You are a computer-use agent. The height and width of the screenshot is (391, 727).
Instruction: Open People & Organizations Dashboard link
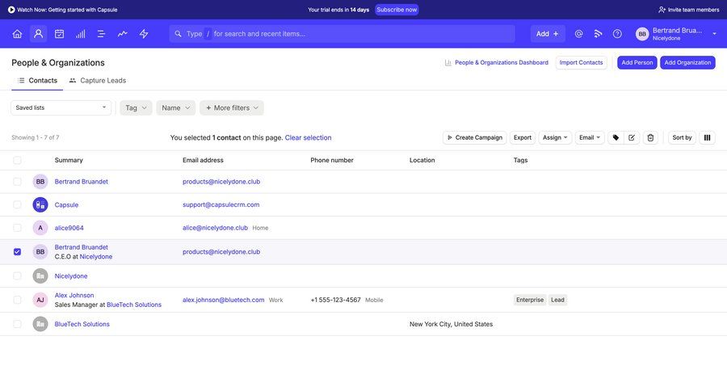pyautogui.click(x=501, y=63)
